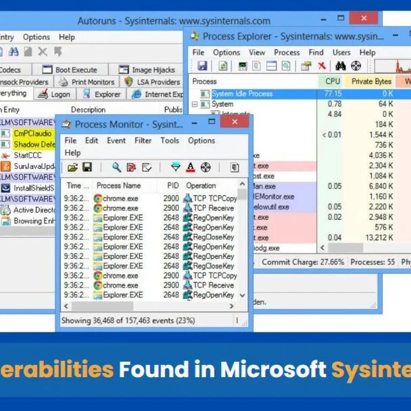Click the Clear display icon in Process Monitor
The image size is (411, 411).
pyautogui.click(x=147, y=167)
